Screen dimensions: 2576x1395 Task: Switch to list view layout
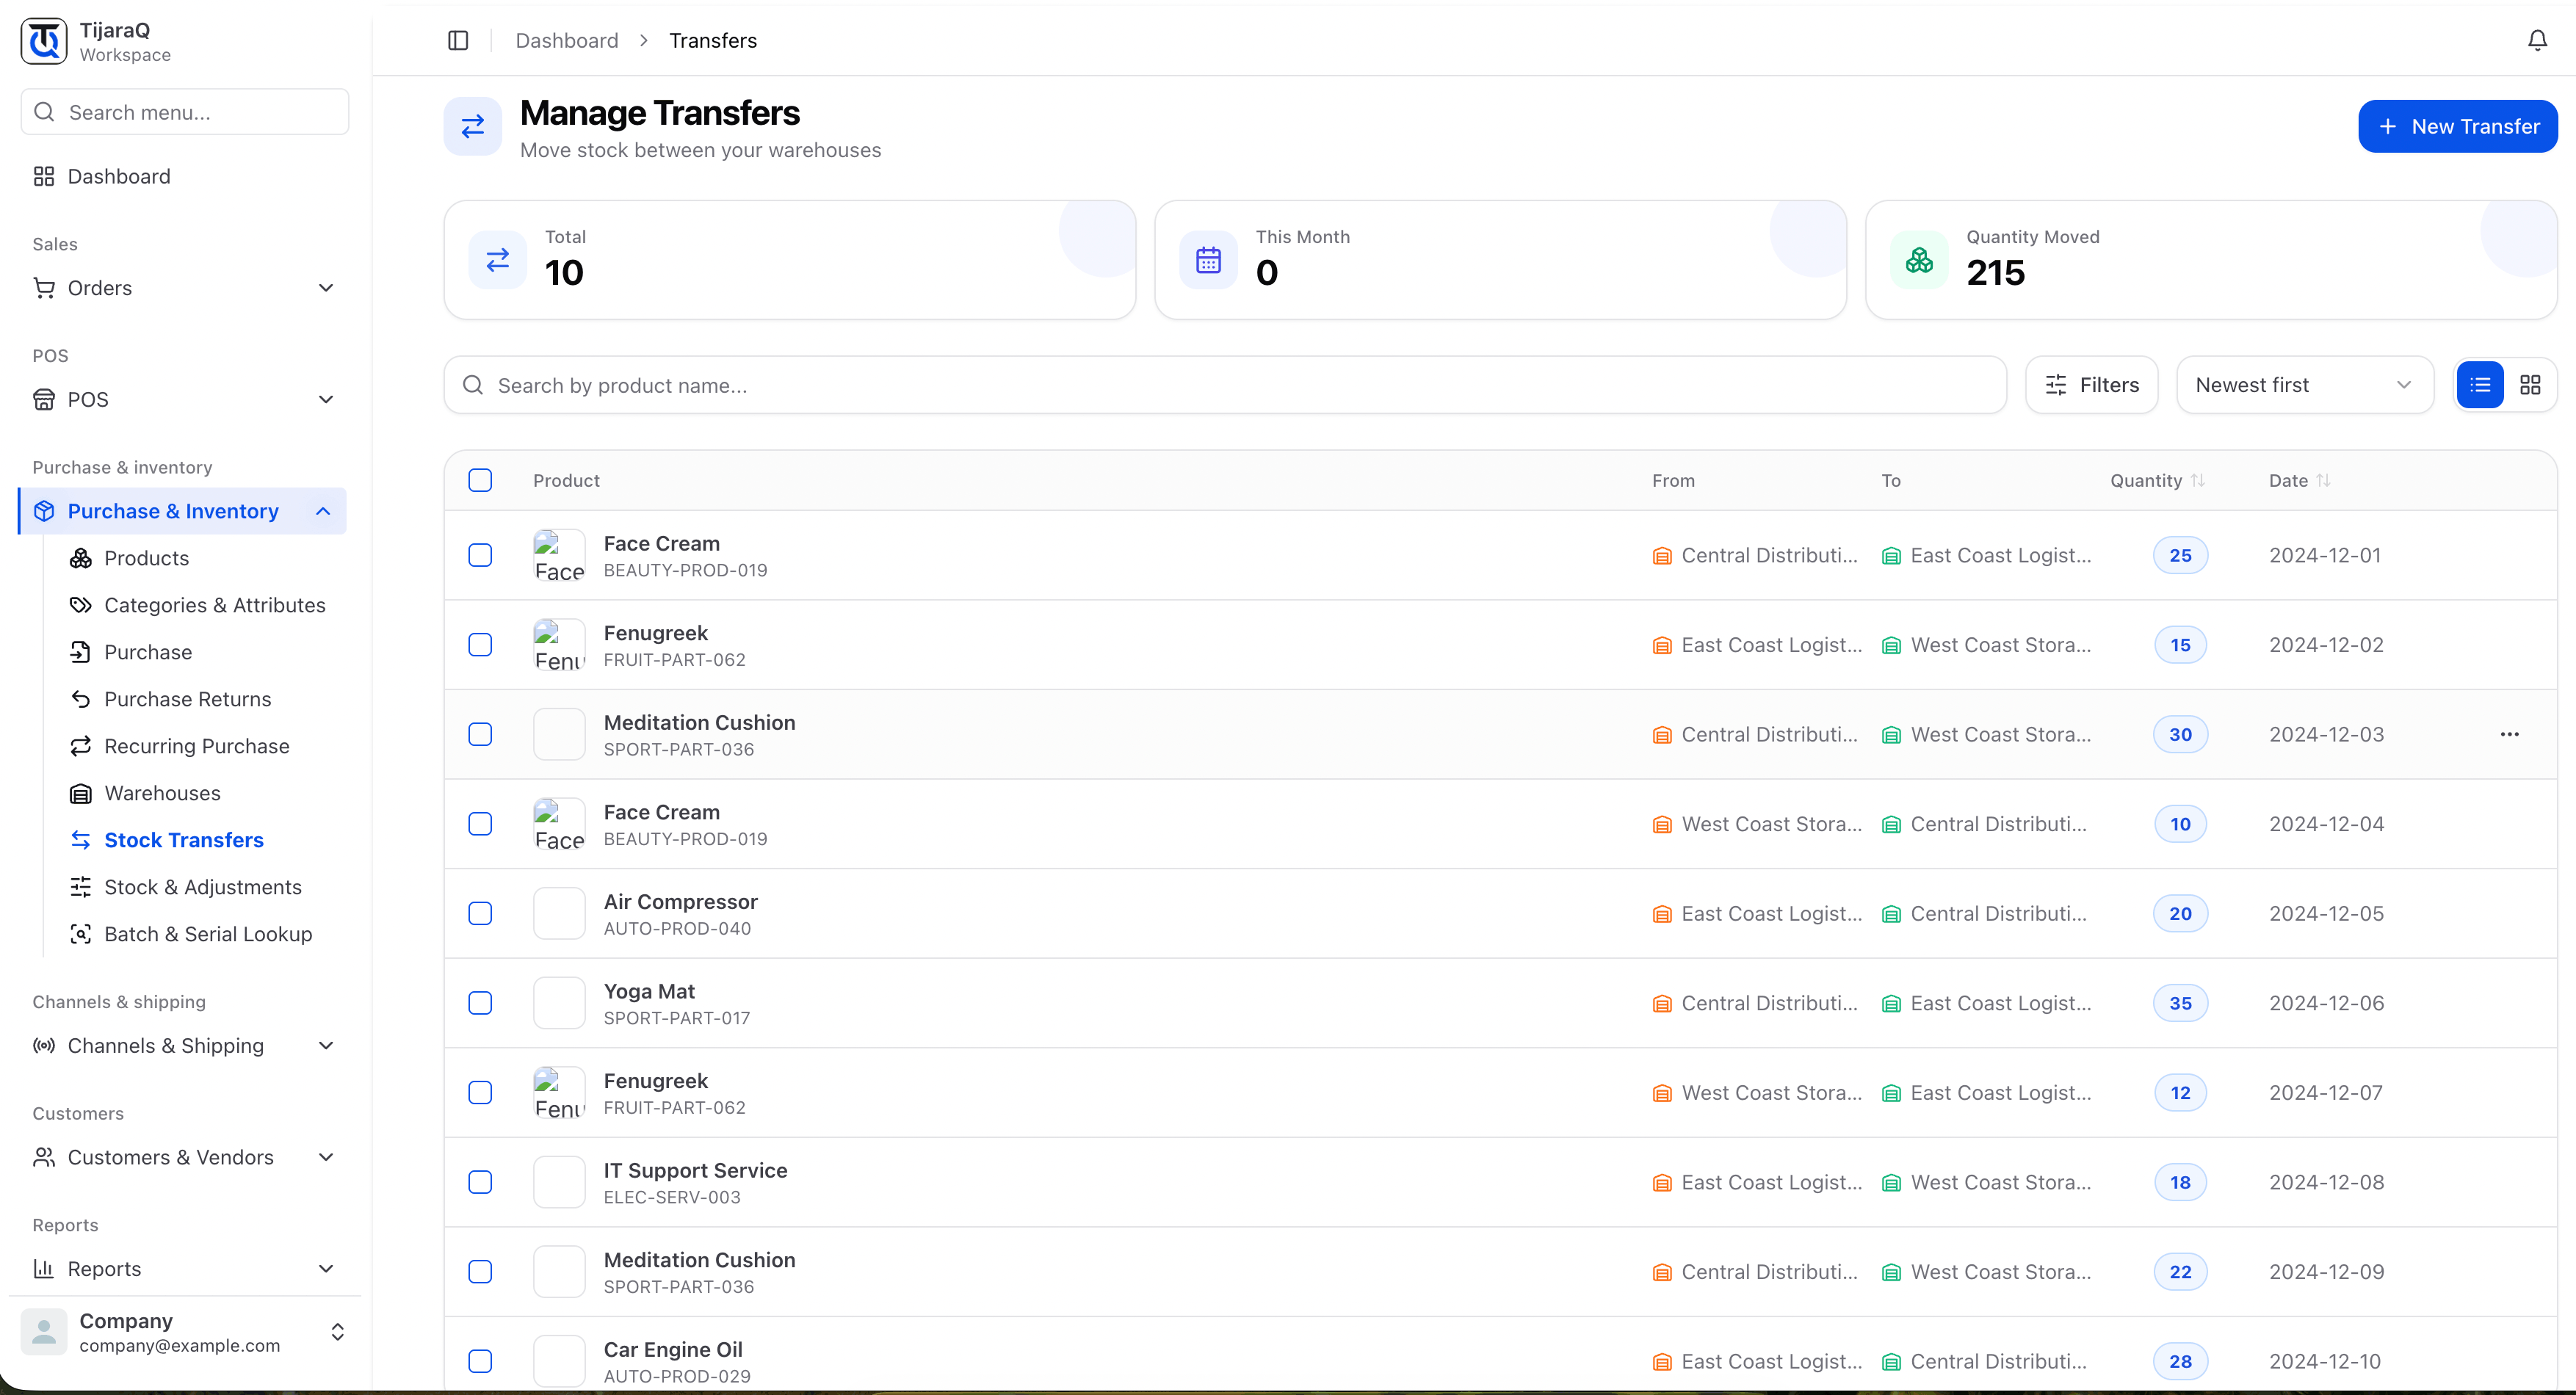(2480, 385)
